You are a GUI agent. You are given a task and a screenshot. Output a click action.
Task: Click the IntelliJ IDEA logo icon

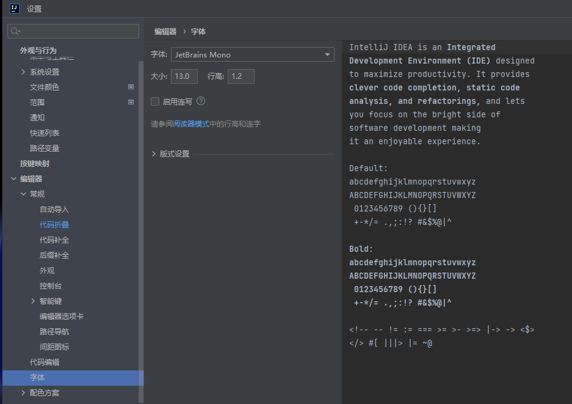click(x=14, y=9)
